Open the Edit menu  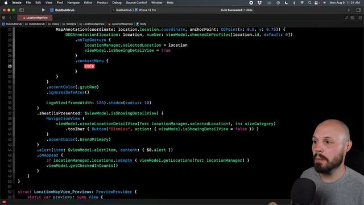pos(38,2)
